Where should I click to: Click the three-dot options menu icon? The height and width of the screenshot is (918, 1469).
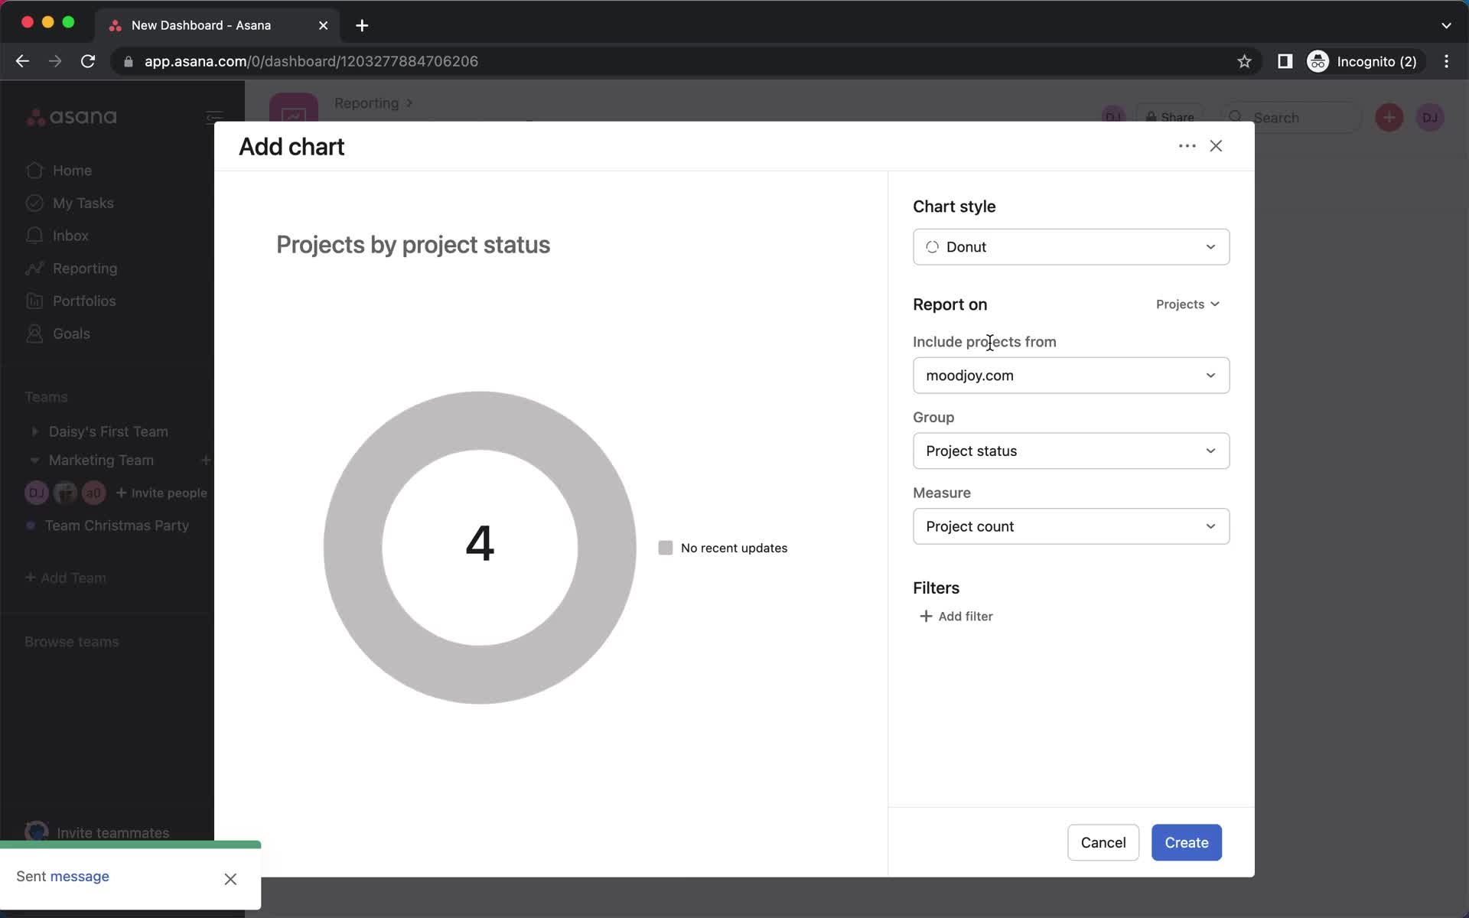pos(1187,145)
